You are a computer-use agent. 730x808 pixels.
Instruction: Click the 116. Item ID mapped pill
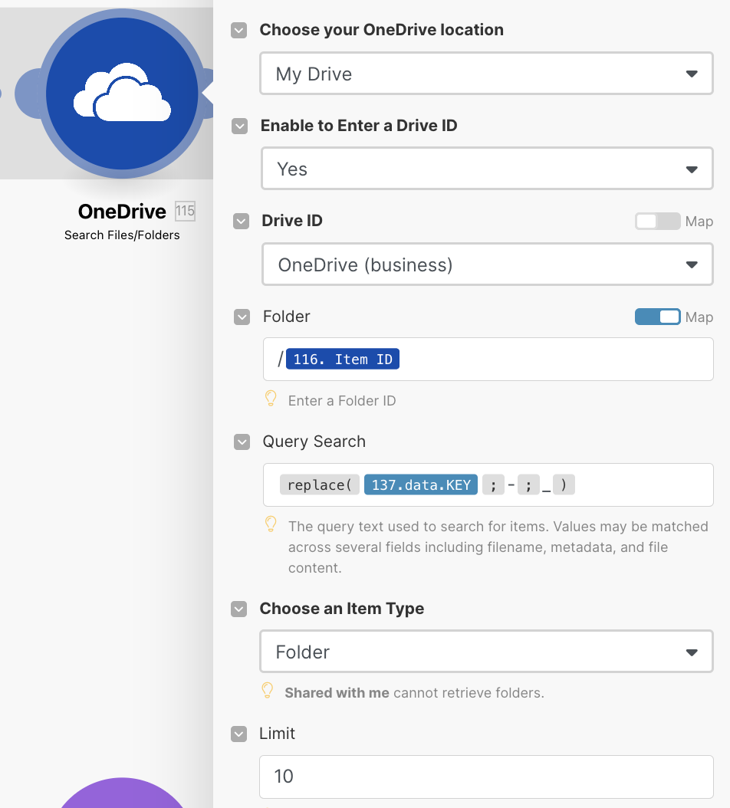point(343,360)
